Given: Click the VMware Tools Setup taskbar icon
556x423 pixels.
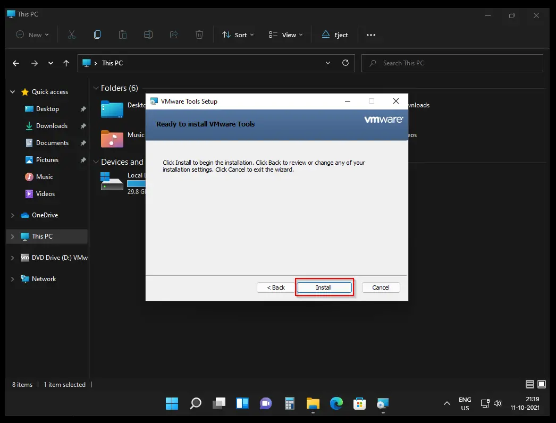Looking at the screenshot, I should [383, 403].
